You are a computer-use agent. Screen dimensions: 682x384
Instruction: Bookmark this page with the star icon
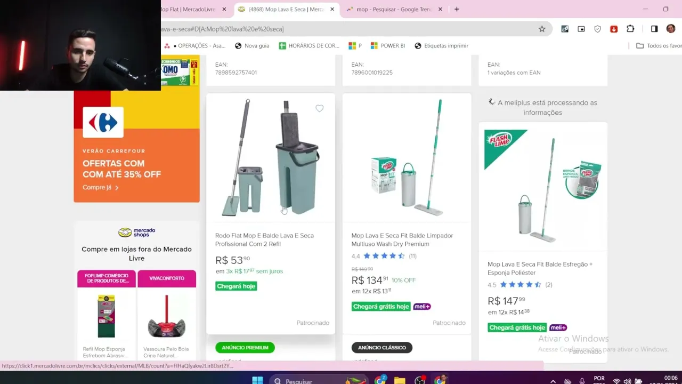click(542, 29)
